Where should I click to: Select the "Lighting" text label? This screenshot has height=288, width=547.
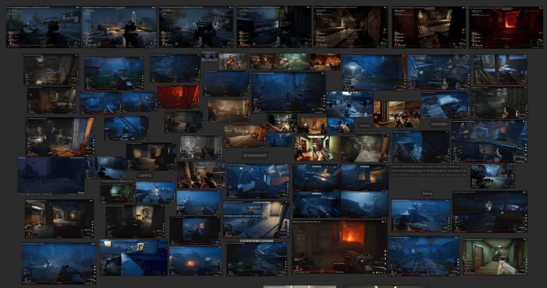pyautogui.click(x=144, y=175)
